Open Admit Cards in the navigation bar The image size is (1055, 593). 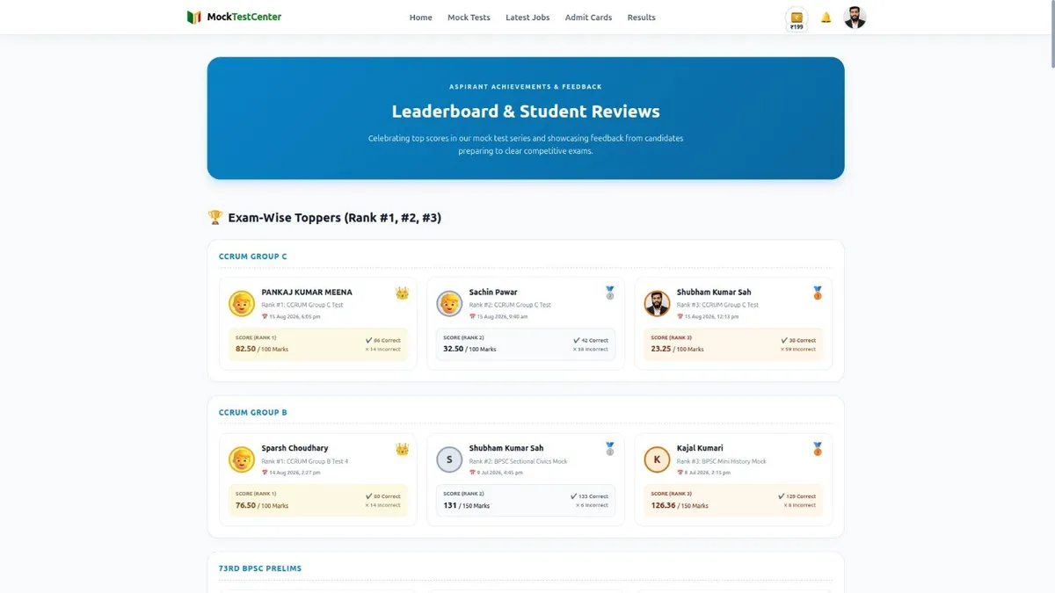point(588,18)
